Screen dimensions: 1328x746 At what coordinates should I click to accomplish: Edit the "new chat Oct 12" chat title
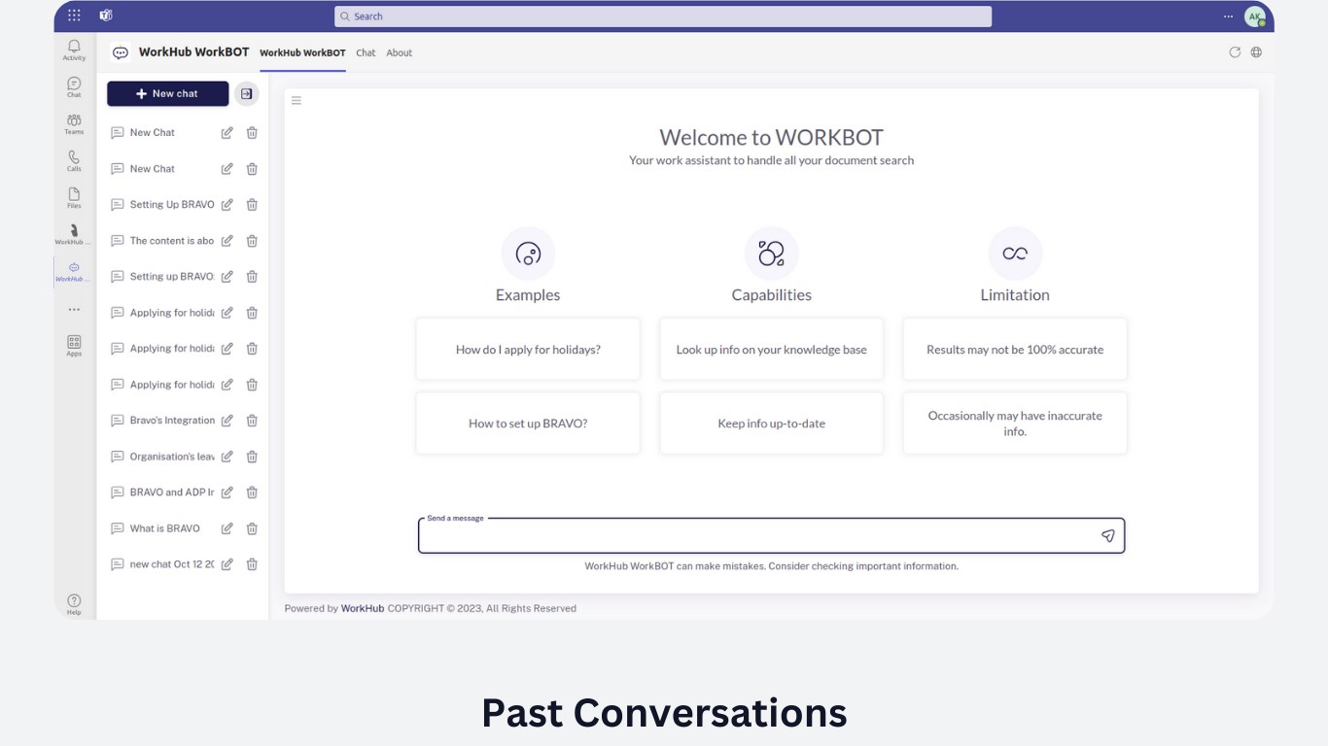pos(227,564)
